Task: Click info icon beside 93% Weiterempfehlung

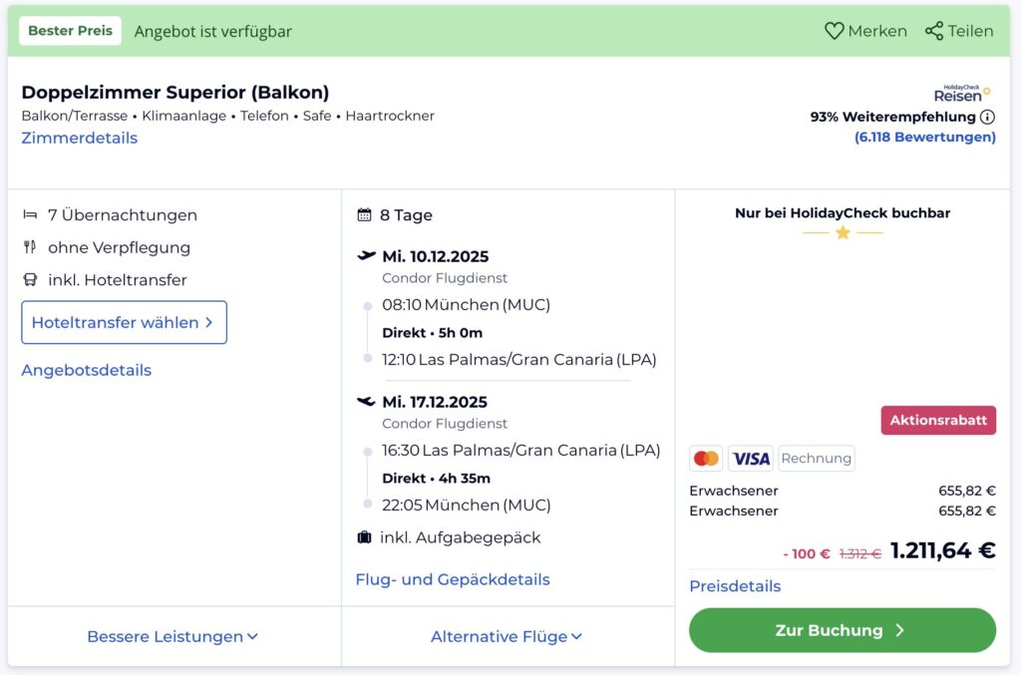Action: coord(987,117)
